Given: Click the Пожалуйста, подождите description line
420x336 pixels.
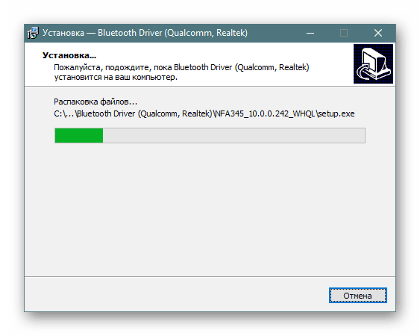Looking at the screenshot, I should tap(181, 67).
